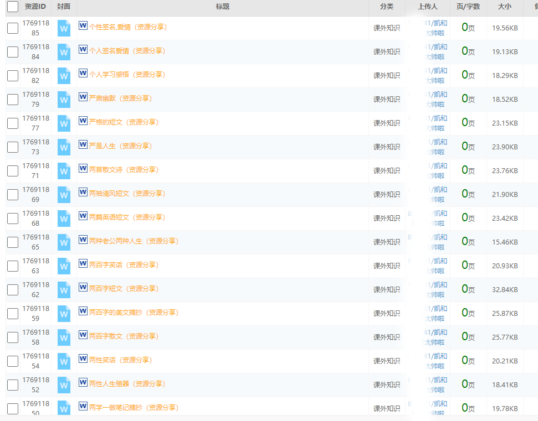Click the size value 23.90KB
This screenshot has width=538, height=421.
point(505,147)
